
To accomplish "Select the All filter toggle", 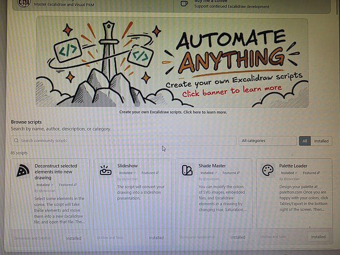I will 305,141.
